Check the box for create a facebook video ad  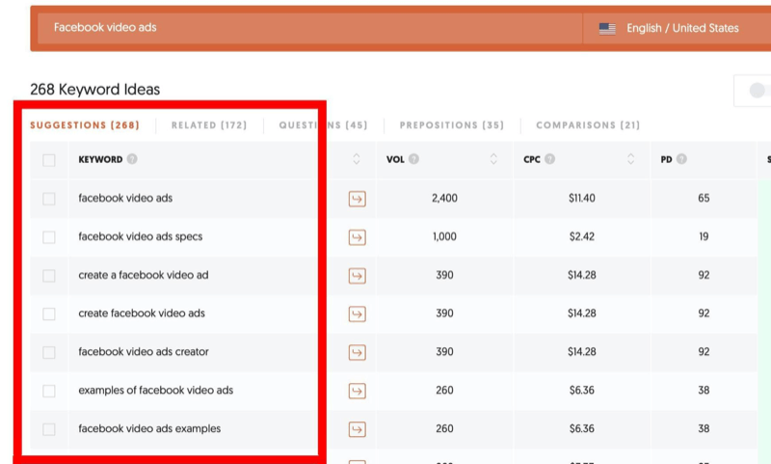pyautogui.click(x=49, y=276)
